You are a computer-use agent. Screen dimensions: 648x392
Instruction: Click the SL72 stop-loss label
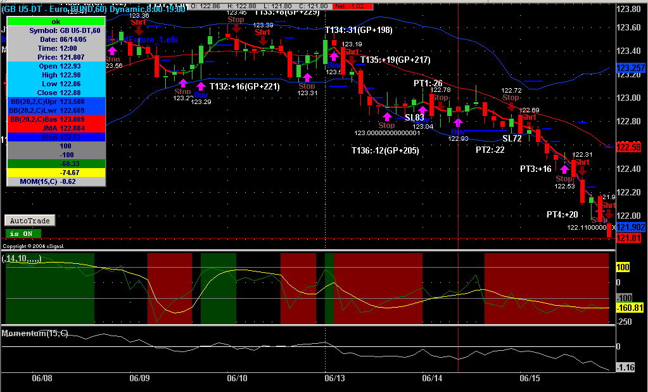(512, 139)
